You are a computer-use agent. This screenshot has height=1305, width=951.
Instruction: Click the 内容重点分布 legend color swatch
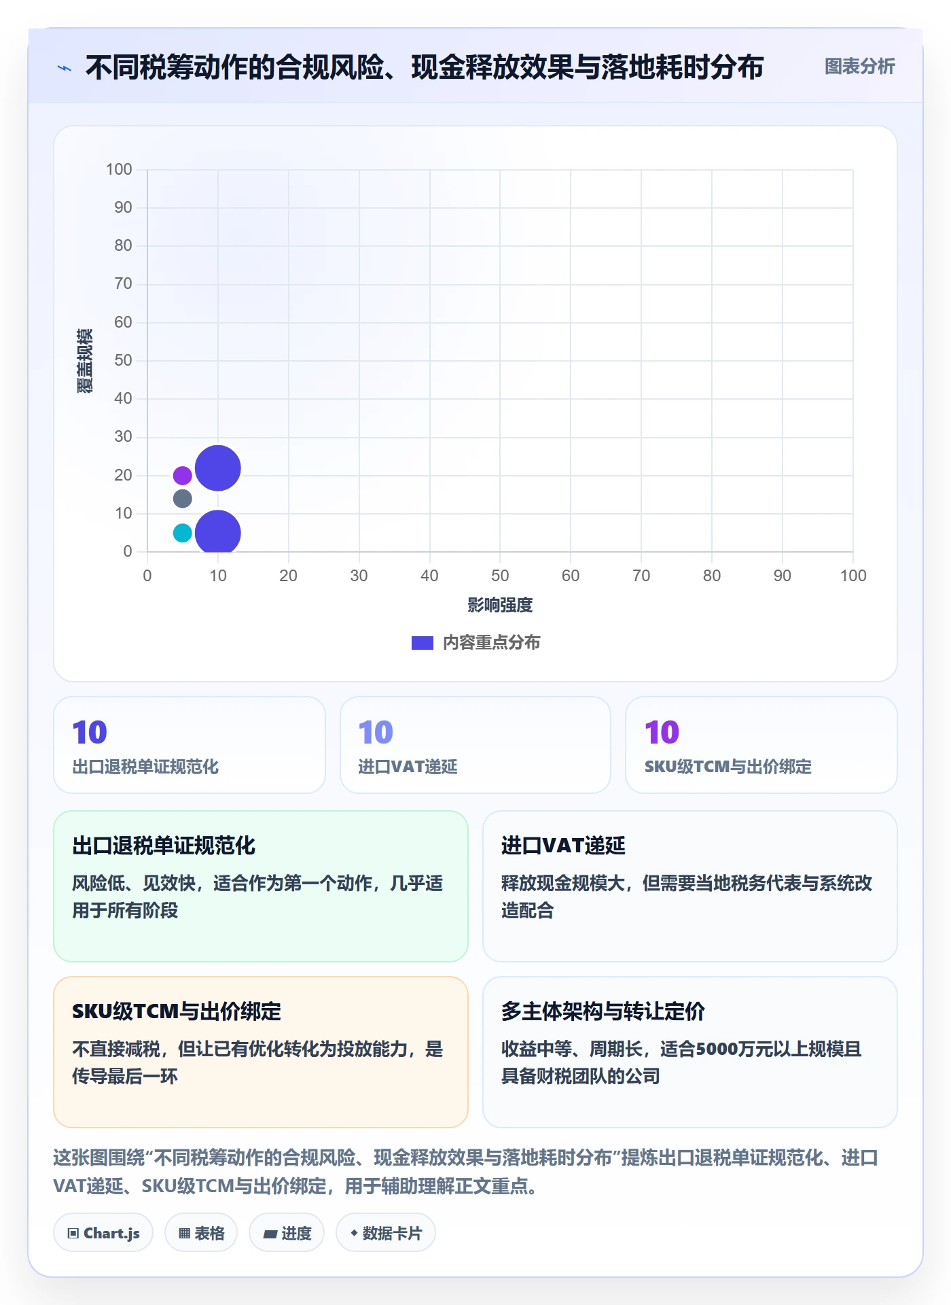coord(423,643)
